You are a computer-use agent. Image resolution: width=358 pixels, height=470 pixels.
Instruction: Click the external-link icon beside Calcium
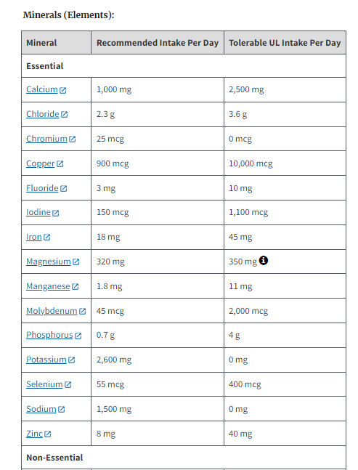point(62,90)
